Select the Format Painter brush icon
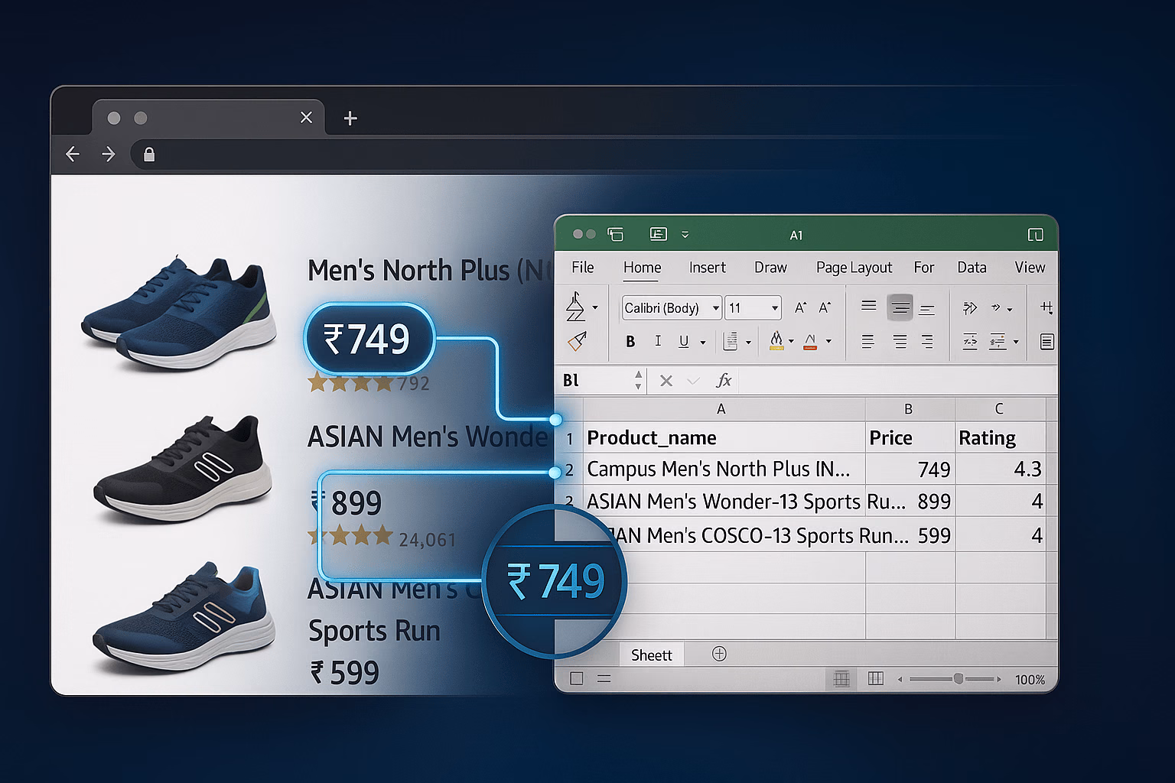 pos(577,341)
